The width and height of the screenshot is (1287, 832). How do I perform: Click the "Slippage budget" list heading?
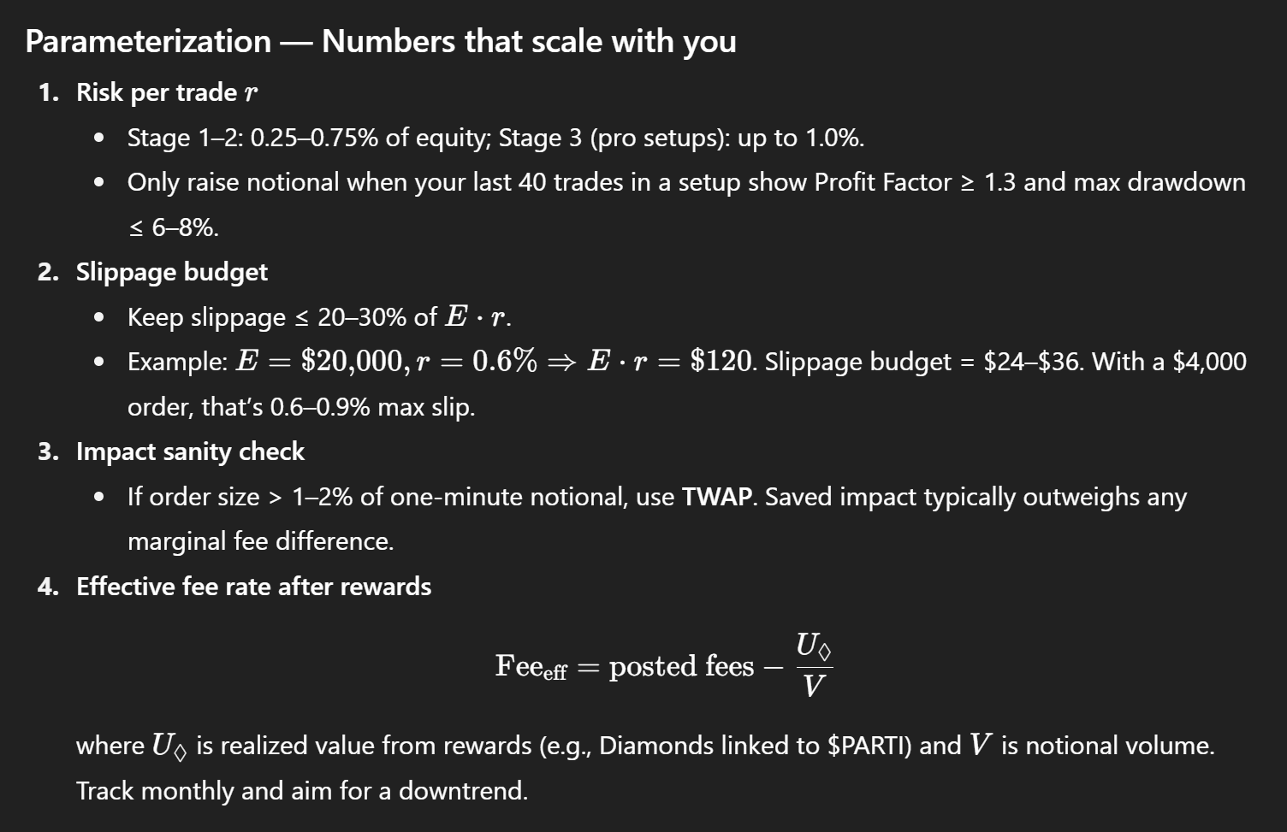[171, 272]
